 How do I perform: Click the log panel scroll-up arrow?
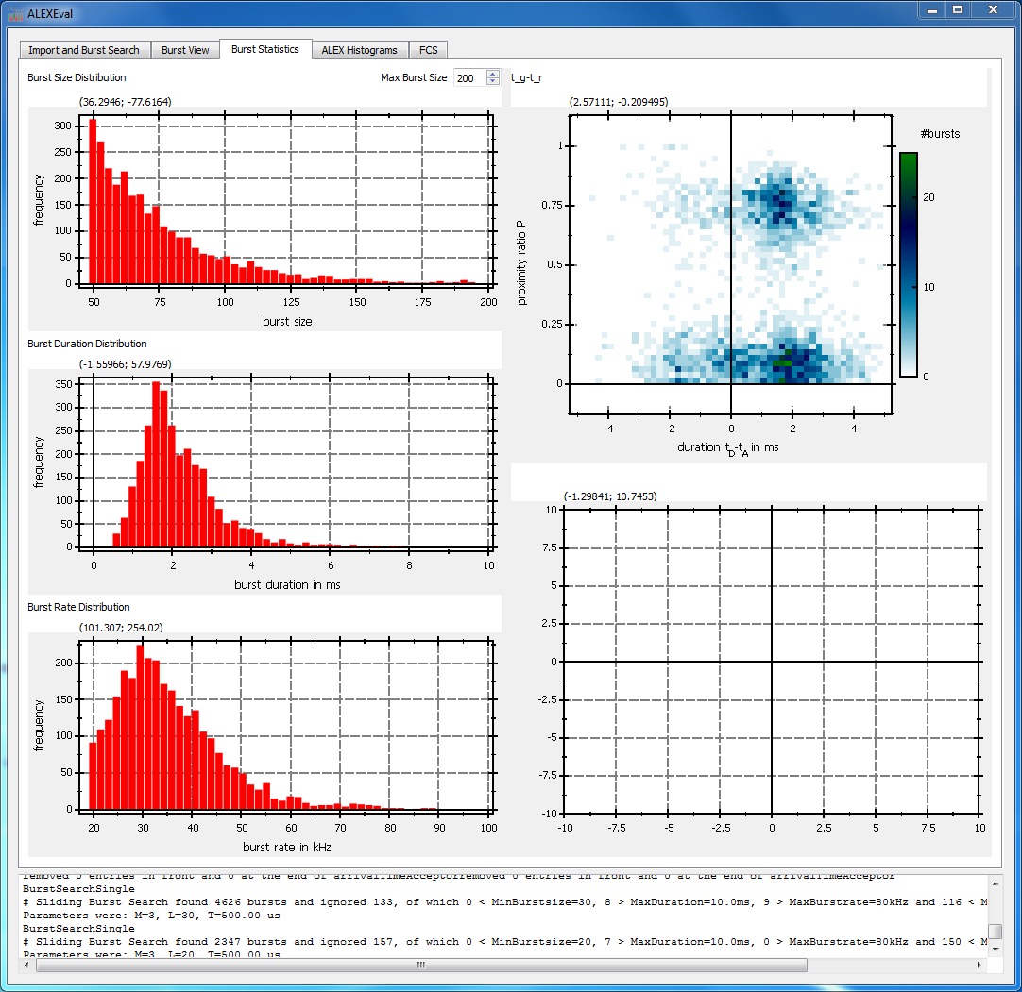pos(996,883)
